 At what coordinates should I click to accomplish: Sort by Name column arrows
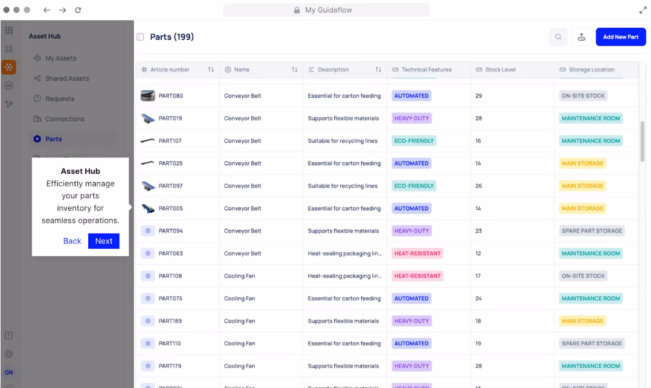click(295, 70)
